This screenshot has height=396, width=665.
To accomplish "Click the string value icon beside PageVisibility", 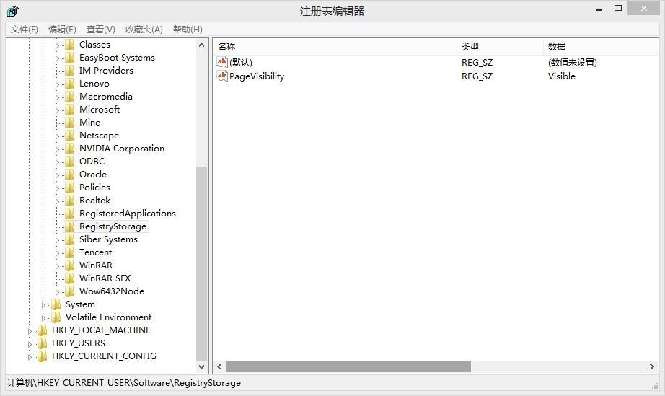I will 222,76.
